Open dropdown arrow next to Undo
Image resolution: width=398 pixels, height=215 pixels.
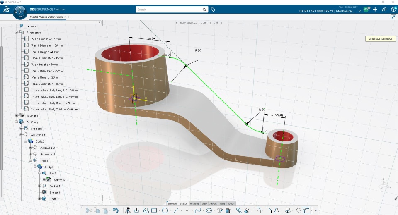click(x=121, y=211)
